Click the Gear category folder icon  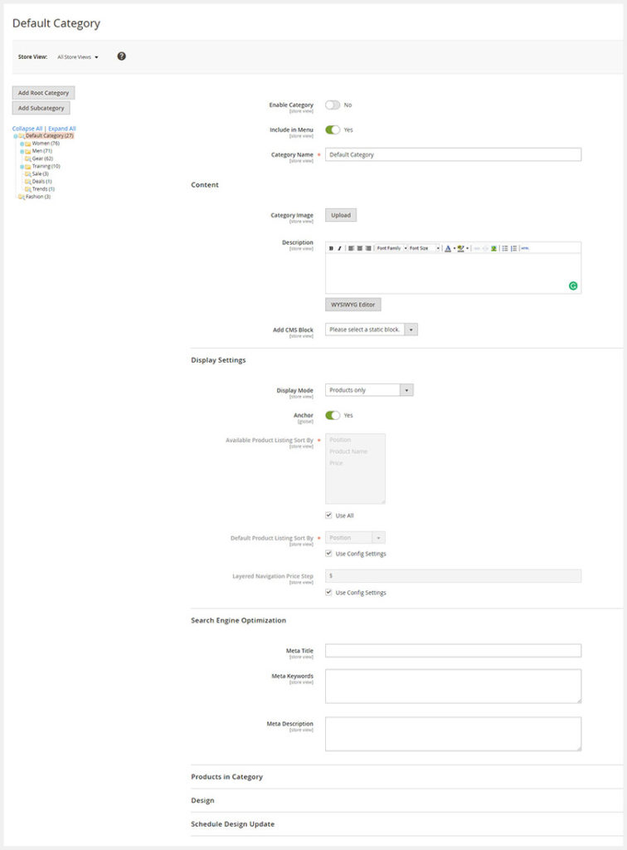point(27,159)
